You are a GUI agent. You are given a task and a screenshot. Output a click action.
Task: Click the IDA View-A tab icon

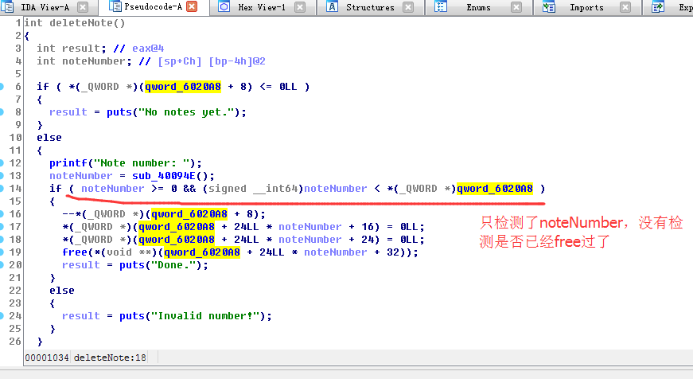click(11, 7)
